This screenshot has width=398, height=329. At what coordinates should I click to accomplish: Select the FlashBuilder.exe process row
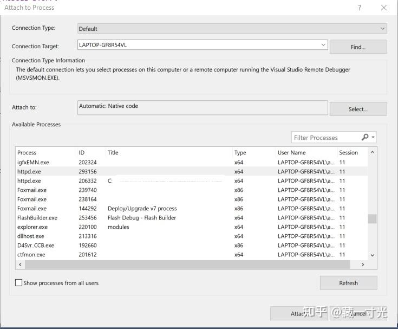click(192, 218)
